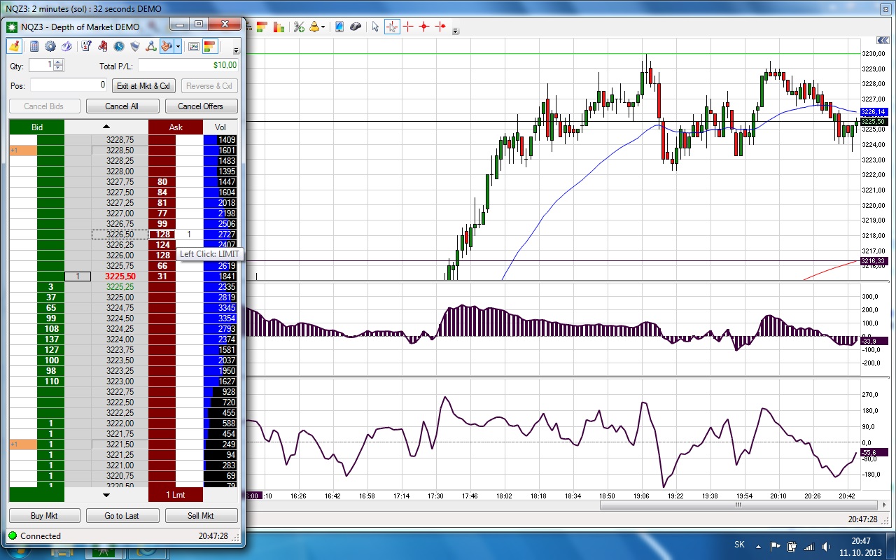The image size is (896, 560).
Task: Click the volume speaker icon in system tray
Action: click(827, 546)
